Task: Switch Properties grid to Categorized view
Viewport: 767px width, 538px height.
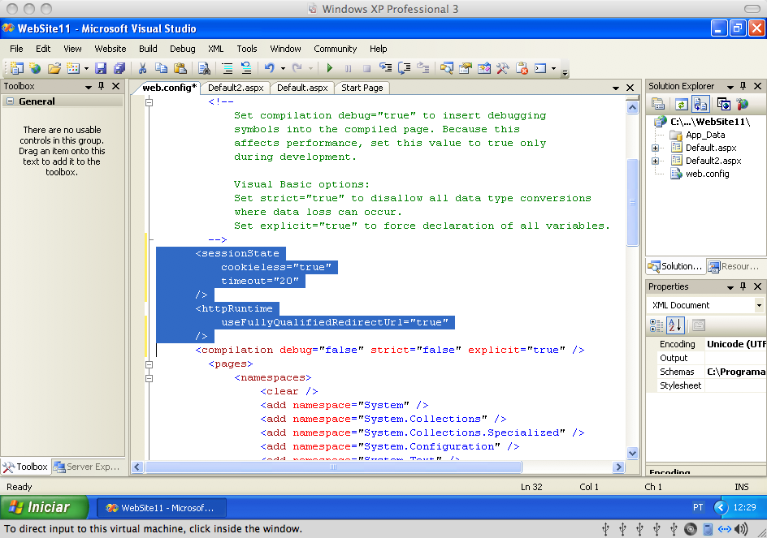Action: 656,325
